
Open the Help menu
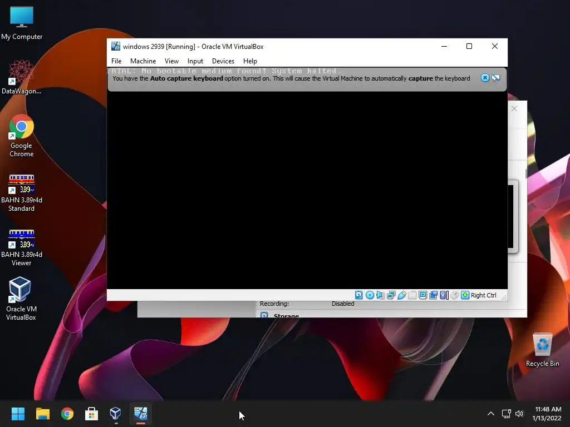(x=250, y=61)
